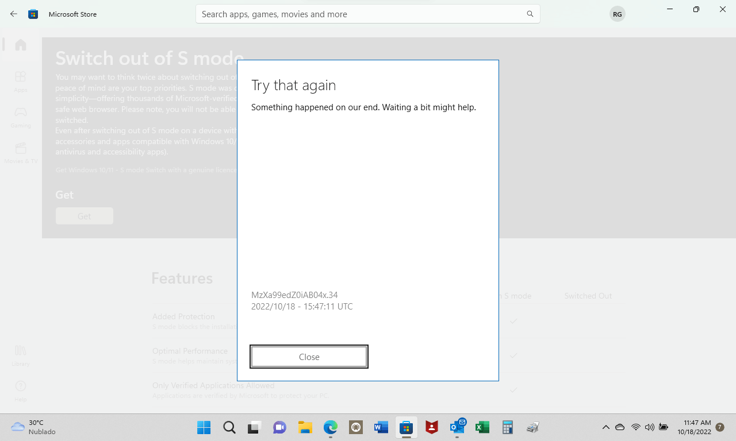736x441 pixels.
Task: Click the OneDrive cloud tray icon
Action: [620, 427]
